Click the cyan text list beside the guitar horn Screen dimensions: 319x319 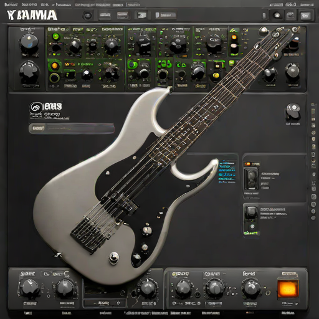click(x=227, y=171)
